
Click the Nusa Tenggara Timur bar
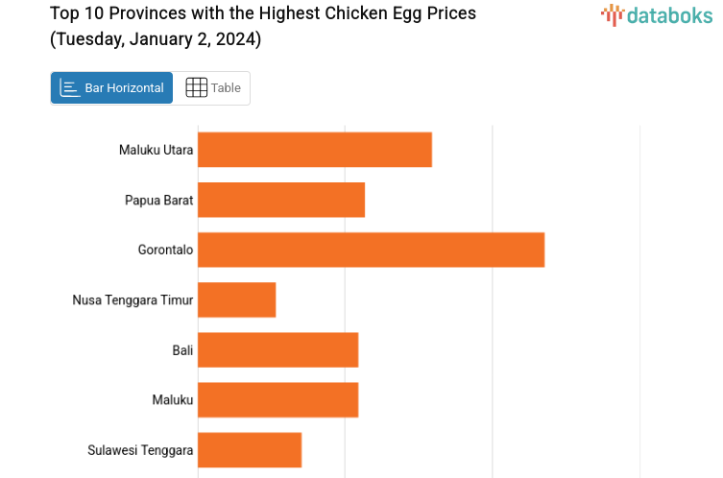(x=237, y=299)
